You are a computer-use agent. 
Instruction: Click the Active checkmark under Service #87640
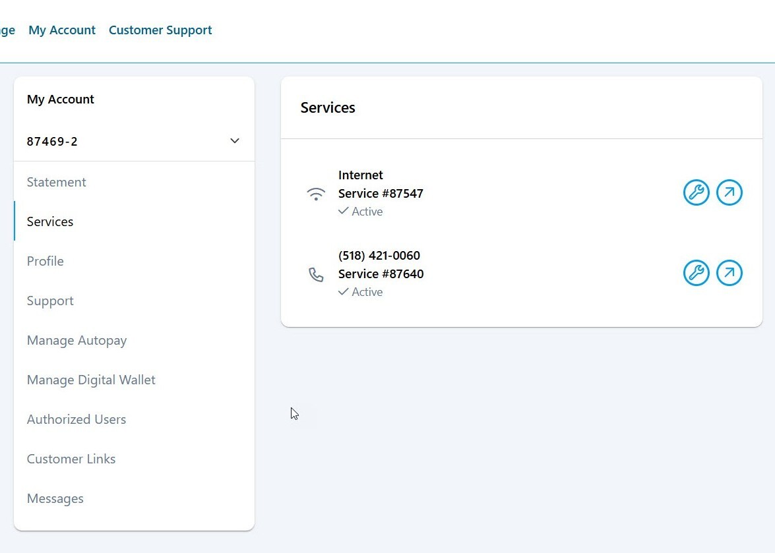tap(344, 291)
